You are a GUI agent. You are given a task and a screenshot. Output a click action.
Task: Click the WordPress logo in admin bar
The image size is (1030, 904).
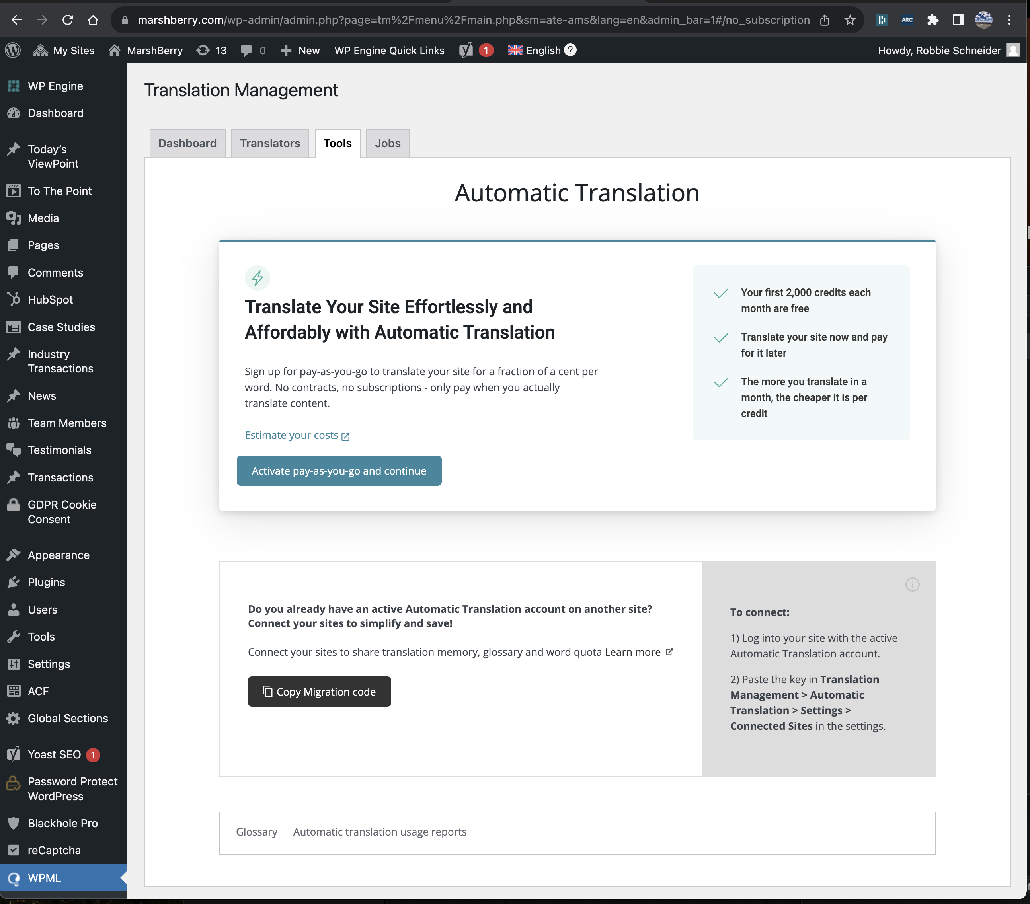[x=13, y=51]
